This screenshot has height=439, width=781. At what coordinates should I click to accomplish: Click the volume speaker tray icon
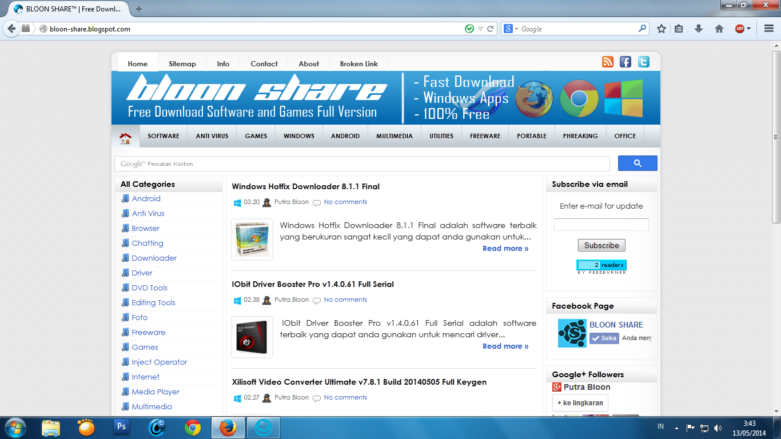718,428
